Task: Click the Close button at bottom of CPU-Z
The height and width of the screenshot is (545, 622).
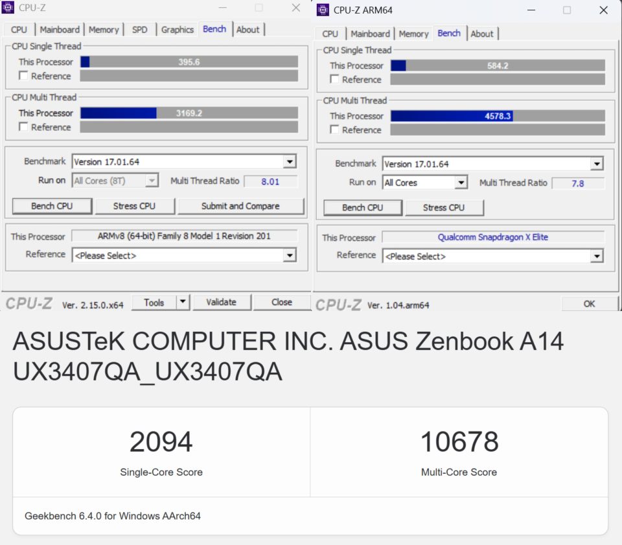Action: click(x=282, y=302)
